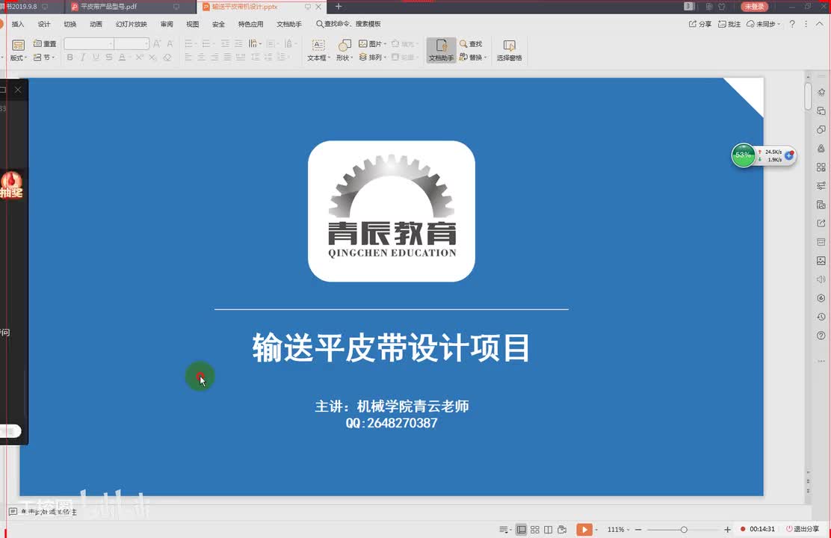
Task: Click the 分享 share button
Action: click(700, 24)
